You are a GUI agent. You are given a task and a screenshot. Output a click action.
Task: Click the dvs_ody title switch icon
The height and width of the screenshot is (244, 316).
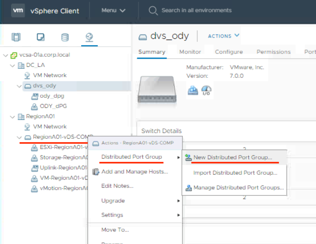[x=143, y=37]
